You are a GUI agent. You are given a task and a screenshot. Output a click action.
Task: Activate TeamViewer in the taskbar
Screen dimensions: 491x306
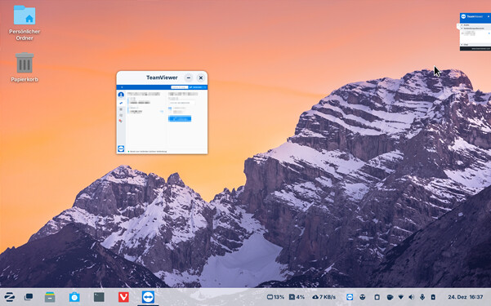pos(148,296)
